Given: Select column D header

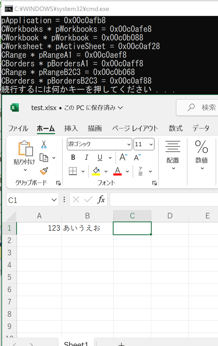Looking at the screenshot, I should click(170, 216).
